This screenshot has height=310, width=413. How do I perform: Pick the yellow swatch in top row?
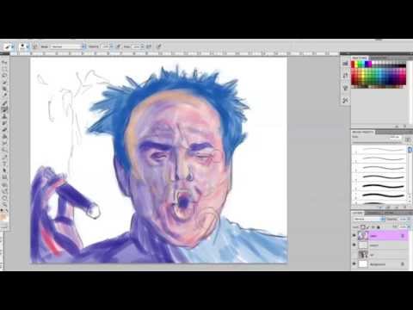coord(356,64)
